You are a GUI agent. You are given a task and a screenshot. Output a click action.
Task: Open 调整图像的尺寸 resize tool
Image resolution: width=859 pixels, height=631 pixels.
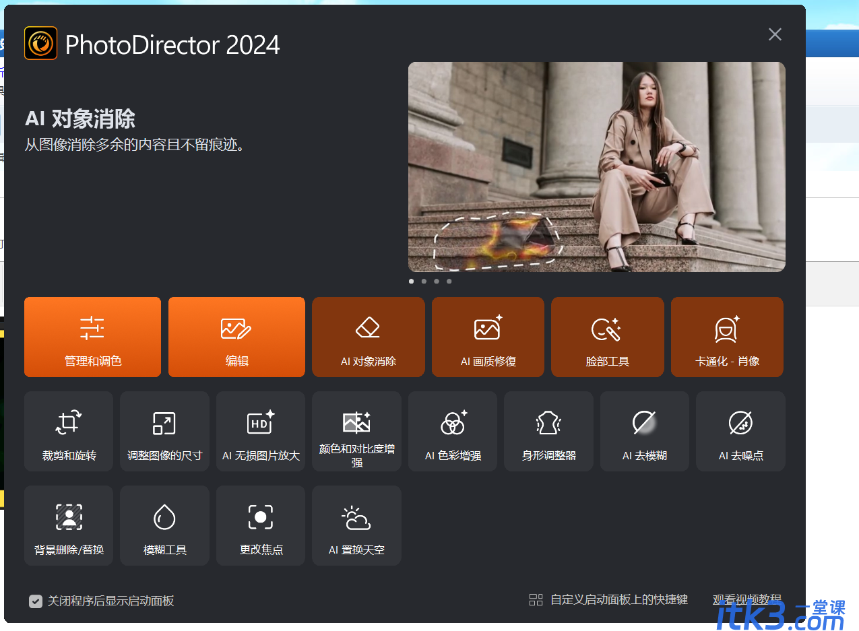pyautogui.click(x=164, y=431)
